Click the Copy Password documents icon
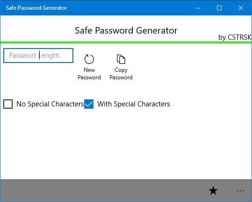The width and height of the screenshot is (252, 202). pos(121,59)
